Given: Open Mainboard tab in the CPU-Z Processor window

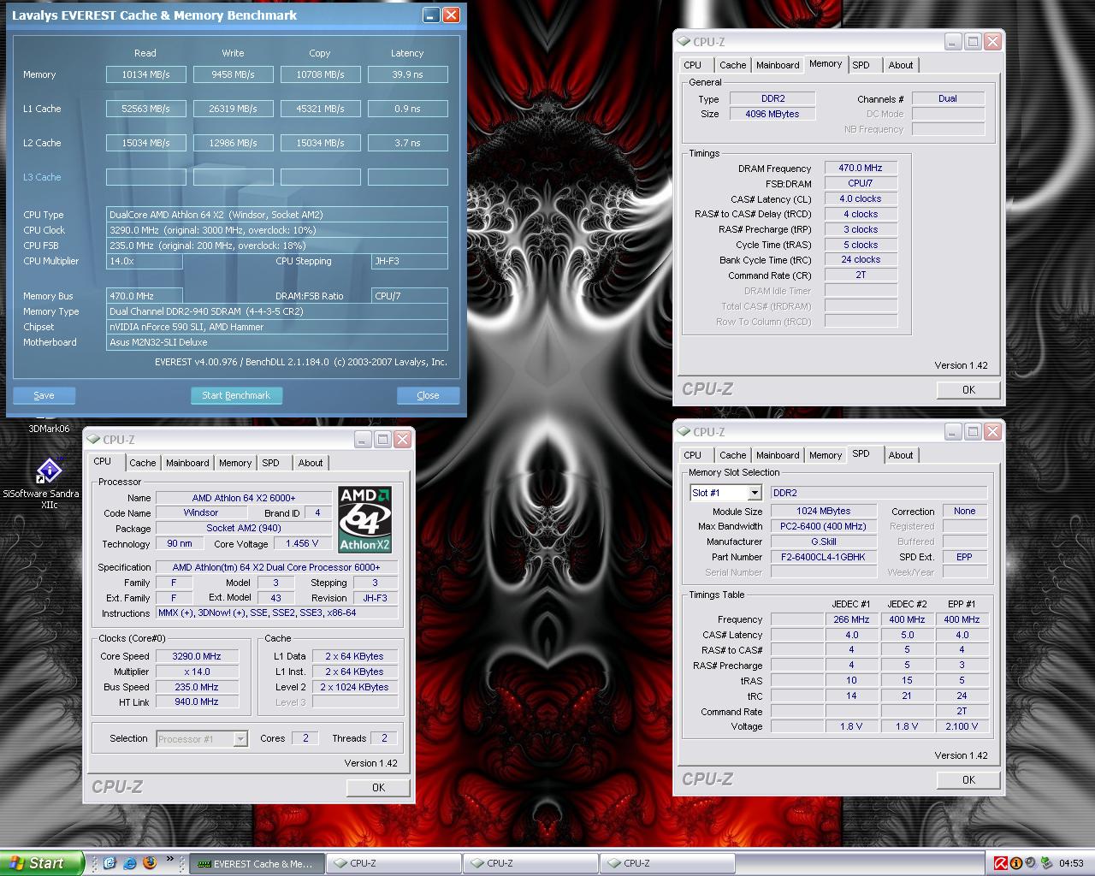Looking at the screenshot, I should 187,463.
